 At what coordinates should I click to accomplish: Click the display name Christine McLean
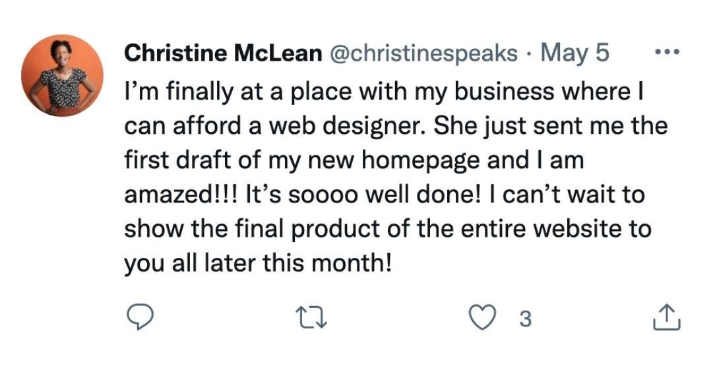(222, 53)
